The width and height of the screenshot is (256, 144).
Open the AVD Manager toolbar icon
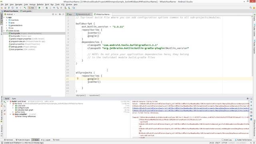click(x=66, y=8)
